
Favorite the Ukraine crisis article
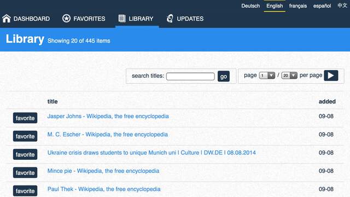(x=25, y=154)
